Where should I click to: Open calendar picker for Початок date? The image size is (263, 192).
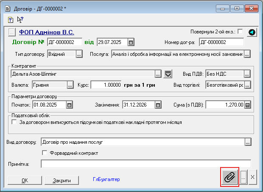70,105
